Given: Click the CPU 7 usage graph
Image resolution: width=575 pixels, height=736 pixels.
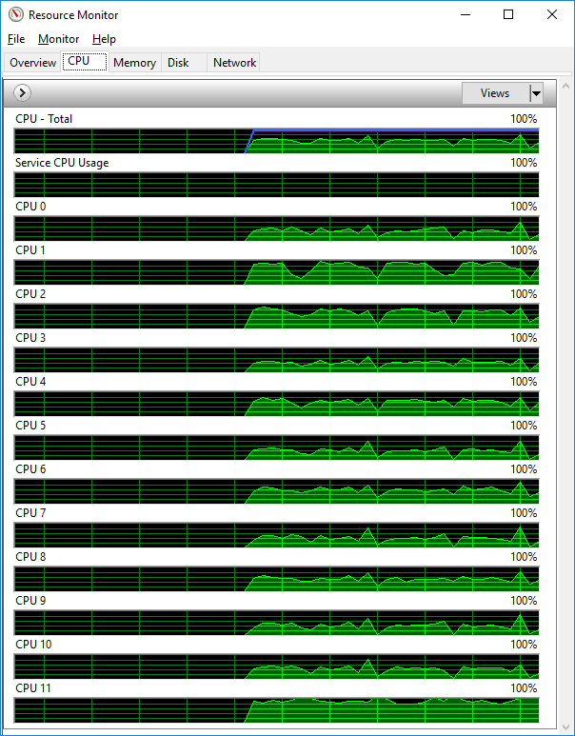Looking at the screenshot, I should [x=276, y=535].
